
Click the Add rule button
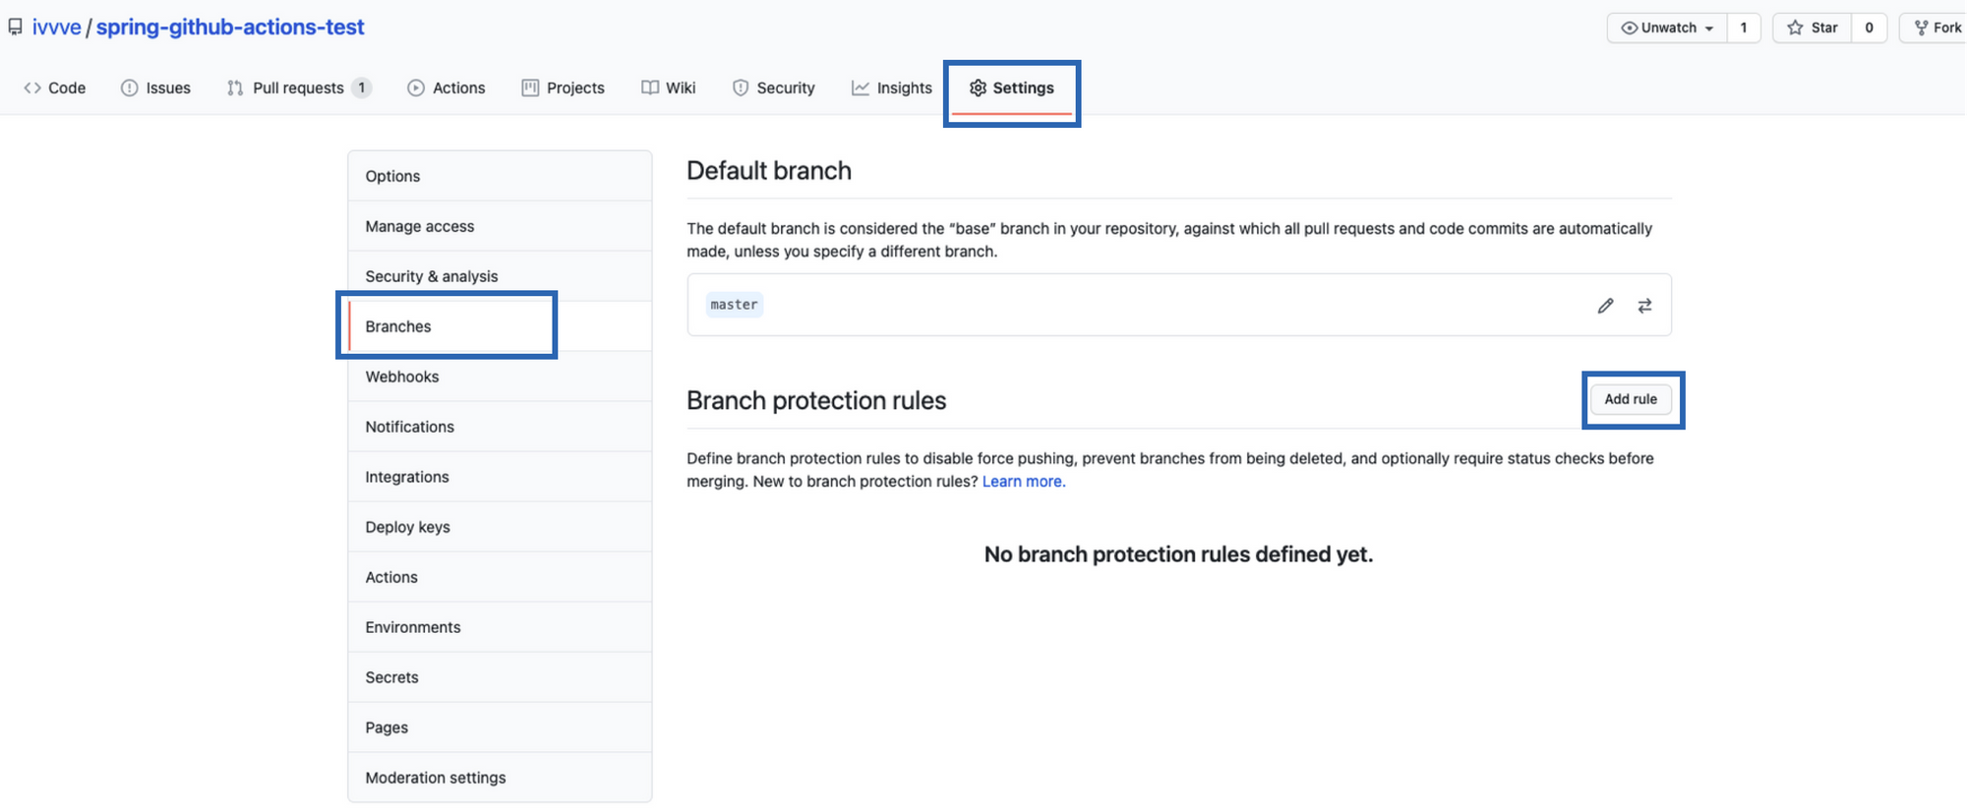[1631, 399]
